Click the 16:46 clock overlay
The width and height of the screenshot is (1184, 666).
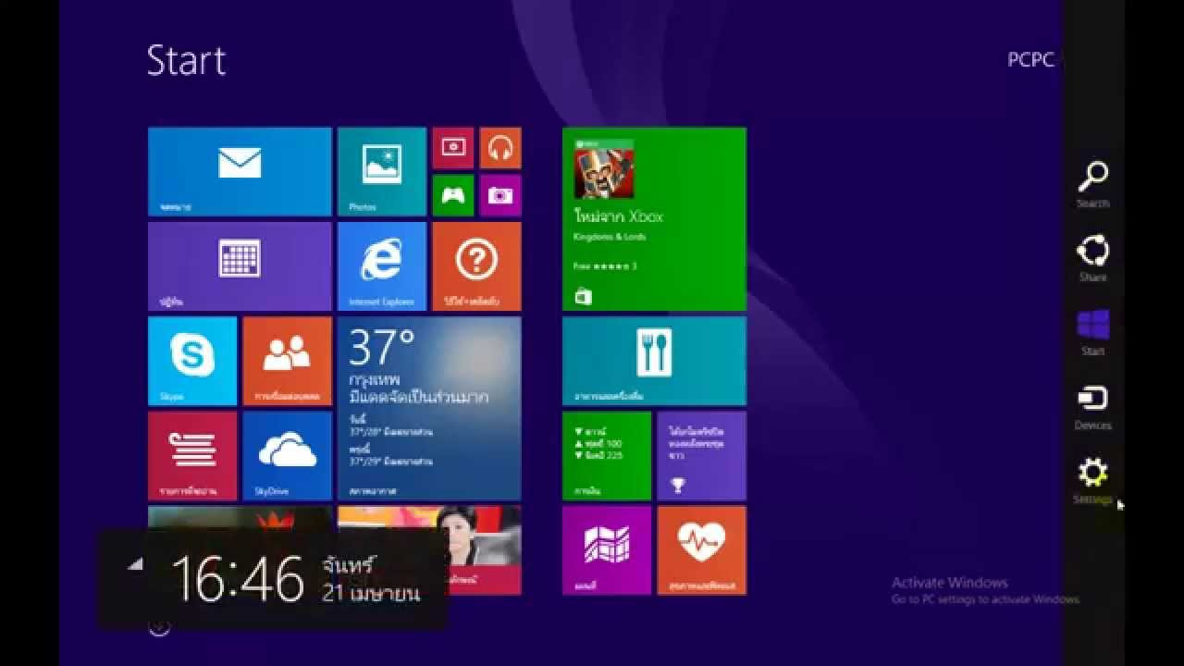[x=273, y=580]
